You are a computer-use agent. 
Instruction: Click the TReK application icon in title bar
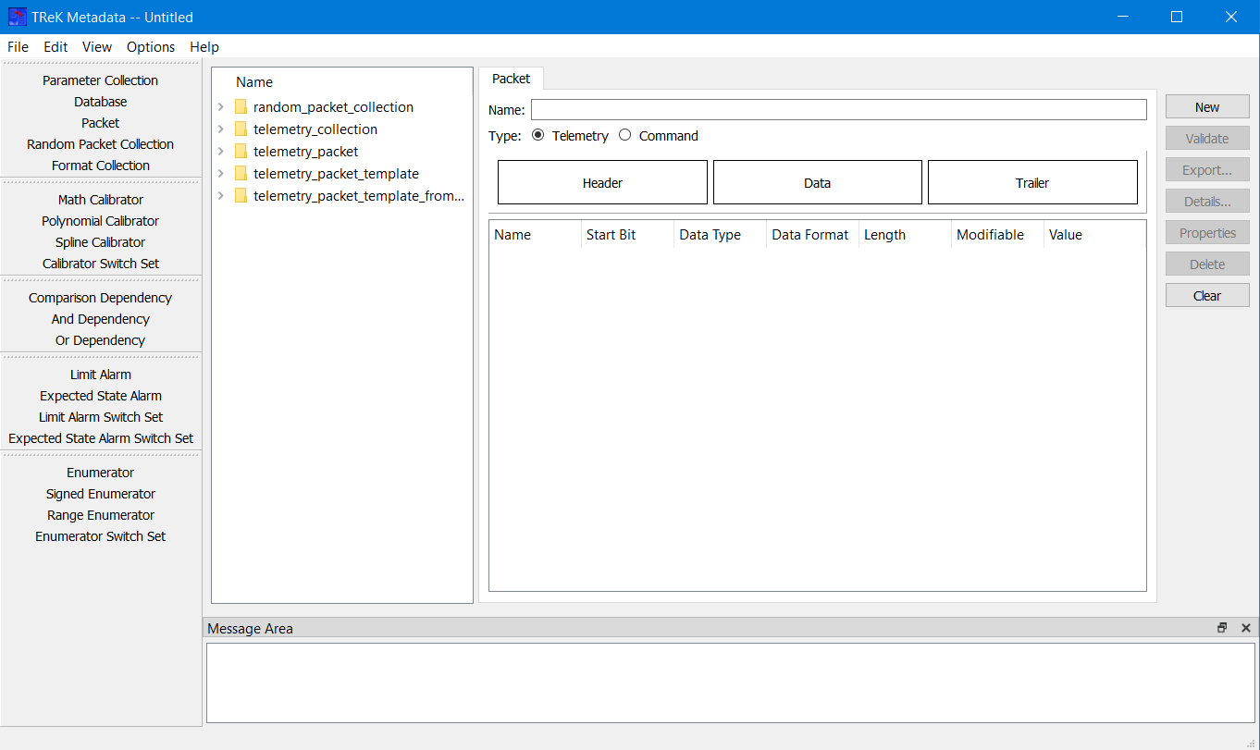click(x=17, y=17)
